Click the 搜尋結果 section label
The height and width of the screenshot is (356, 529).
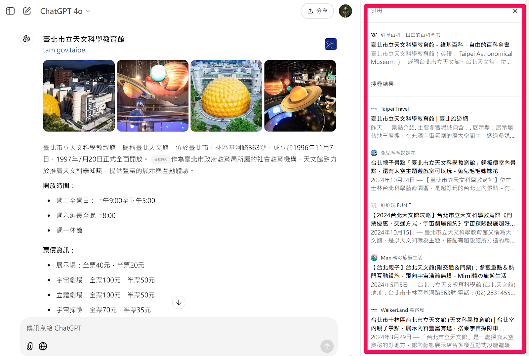pyautogui.click(x=382, y=84)
